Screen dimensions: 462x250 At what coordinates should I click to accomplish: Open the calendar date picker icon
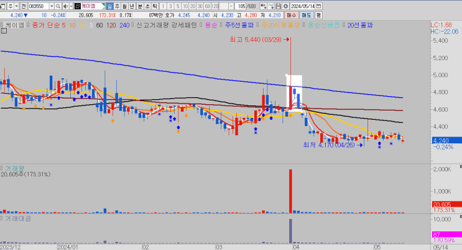pos(318,6)
